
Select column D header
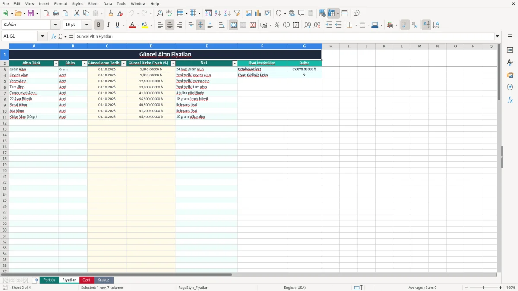pyautogui.click(x=151, y=46)
